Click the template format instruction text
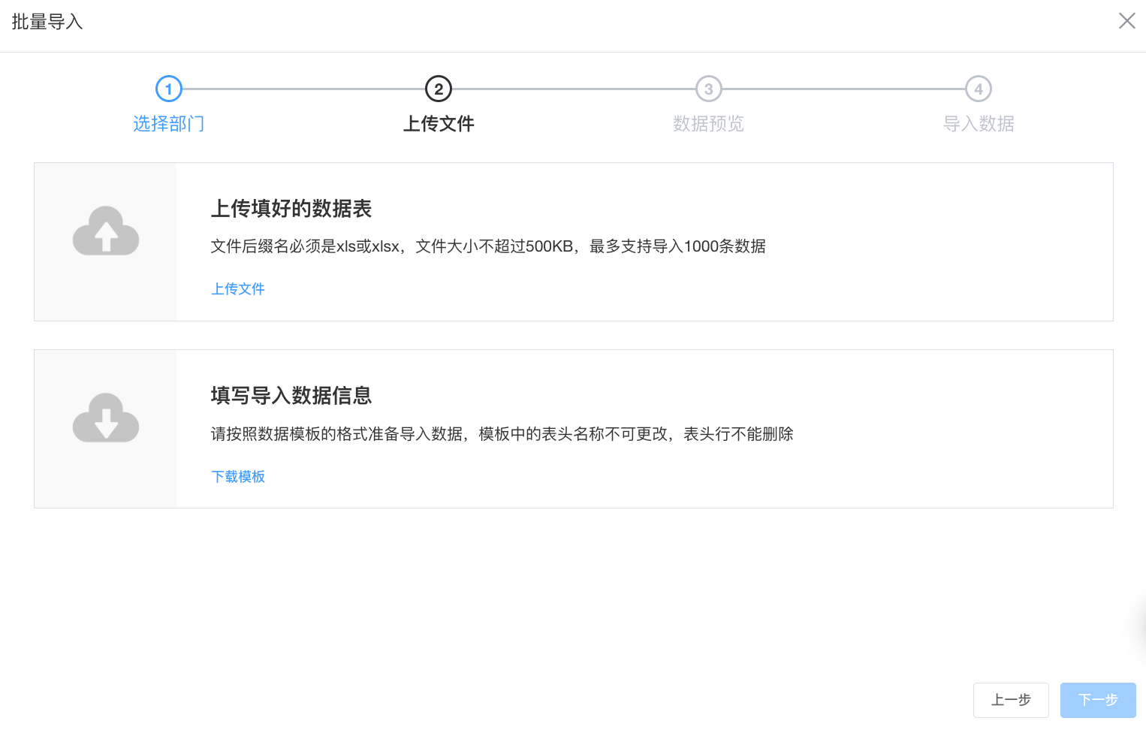Viewport: 1146px width, 730px height. [502, 434]
